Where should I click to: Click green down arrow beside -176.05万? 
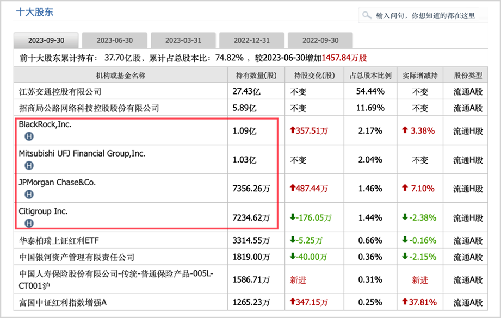click(293, 217)
